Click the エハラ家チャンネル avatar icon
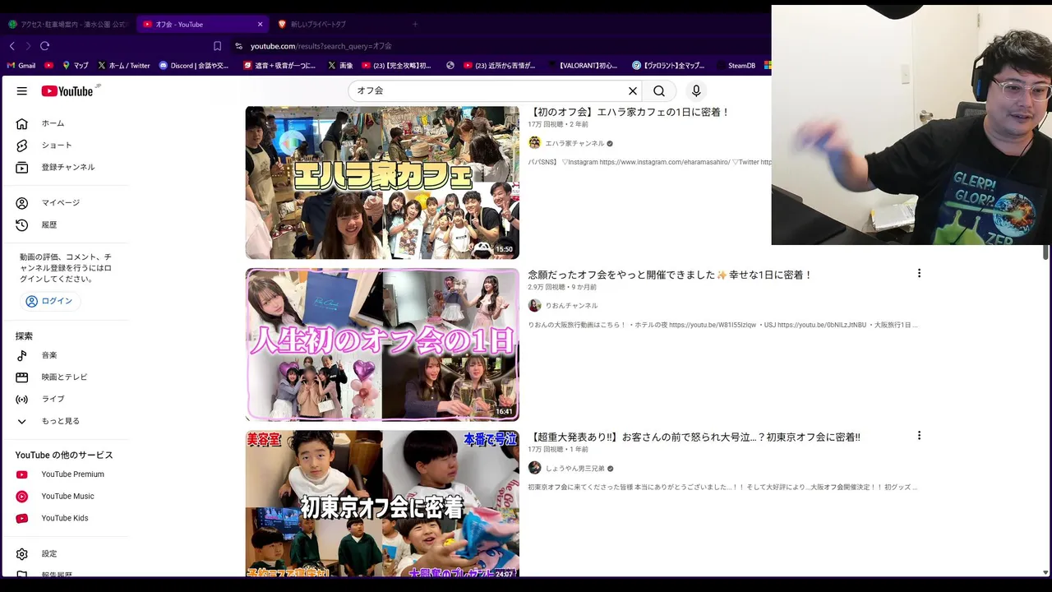This screenshot has width=1052, height=592. pos(534,143)
